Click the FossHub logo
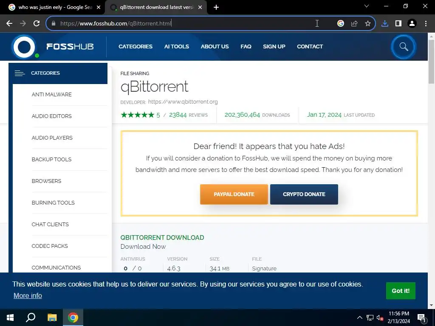 click(53, 47)
